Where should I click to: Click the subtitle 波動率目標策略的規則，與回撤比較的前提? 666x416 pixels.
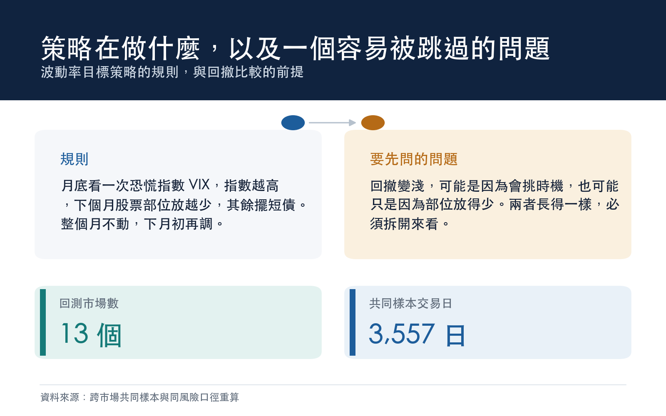tap(172, 72)
